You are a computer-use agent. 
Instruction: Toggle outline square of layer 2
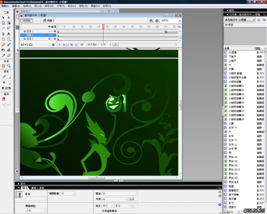[55, 31]
